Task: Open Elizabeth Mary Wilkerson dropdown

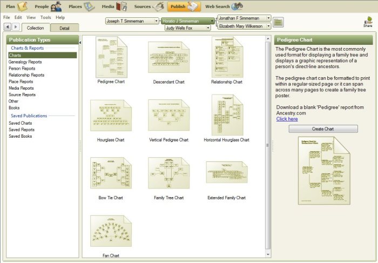Action: coord(268,25)
